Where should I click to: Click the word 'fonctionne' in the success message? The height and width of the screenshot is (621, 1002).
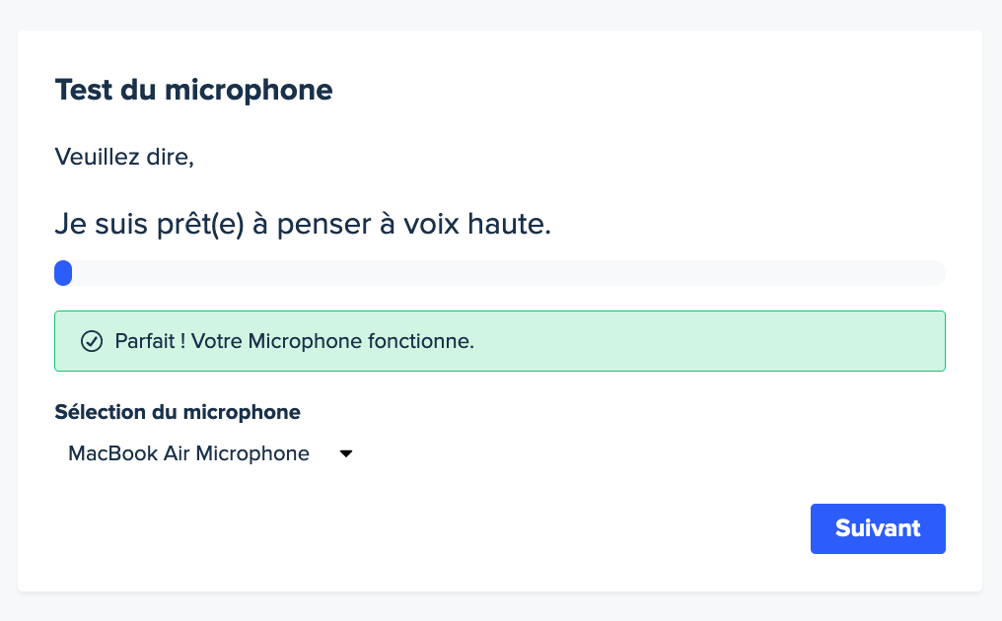(x=418, y=341)
